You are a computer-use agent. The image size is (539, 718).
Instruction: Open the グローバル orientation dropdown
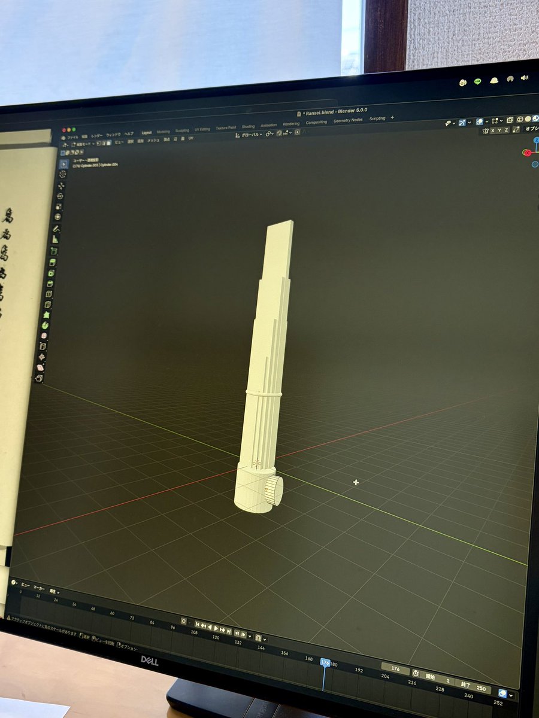(x=249, y=135)
